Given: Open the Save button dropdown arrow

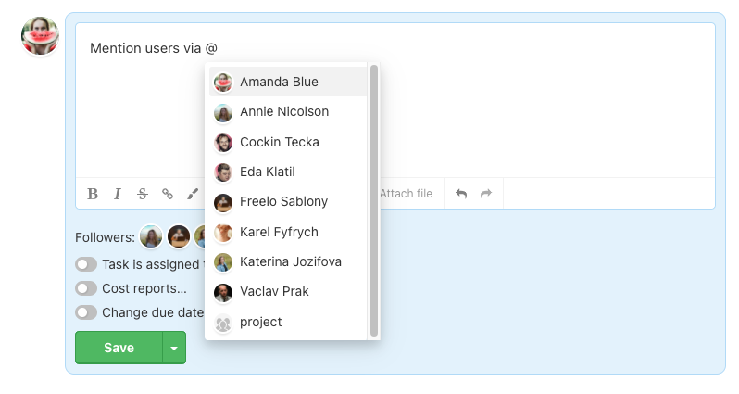Looking at the screenshot, I should (174, 348).
